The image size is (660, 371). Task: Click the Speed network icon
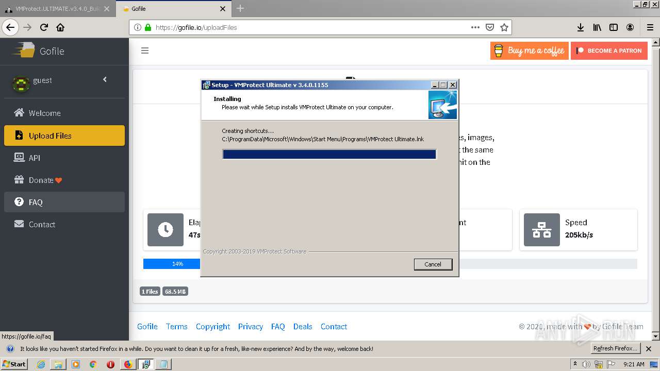pos(542,230)
